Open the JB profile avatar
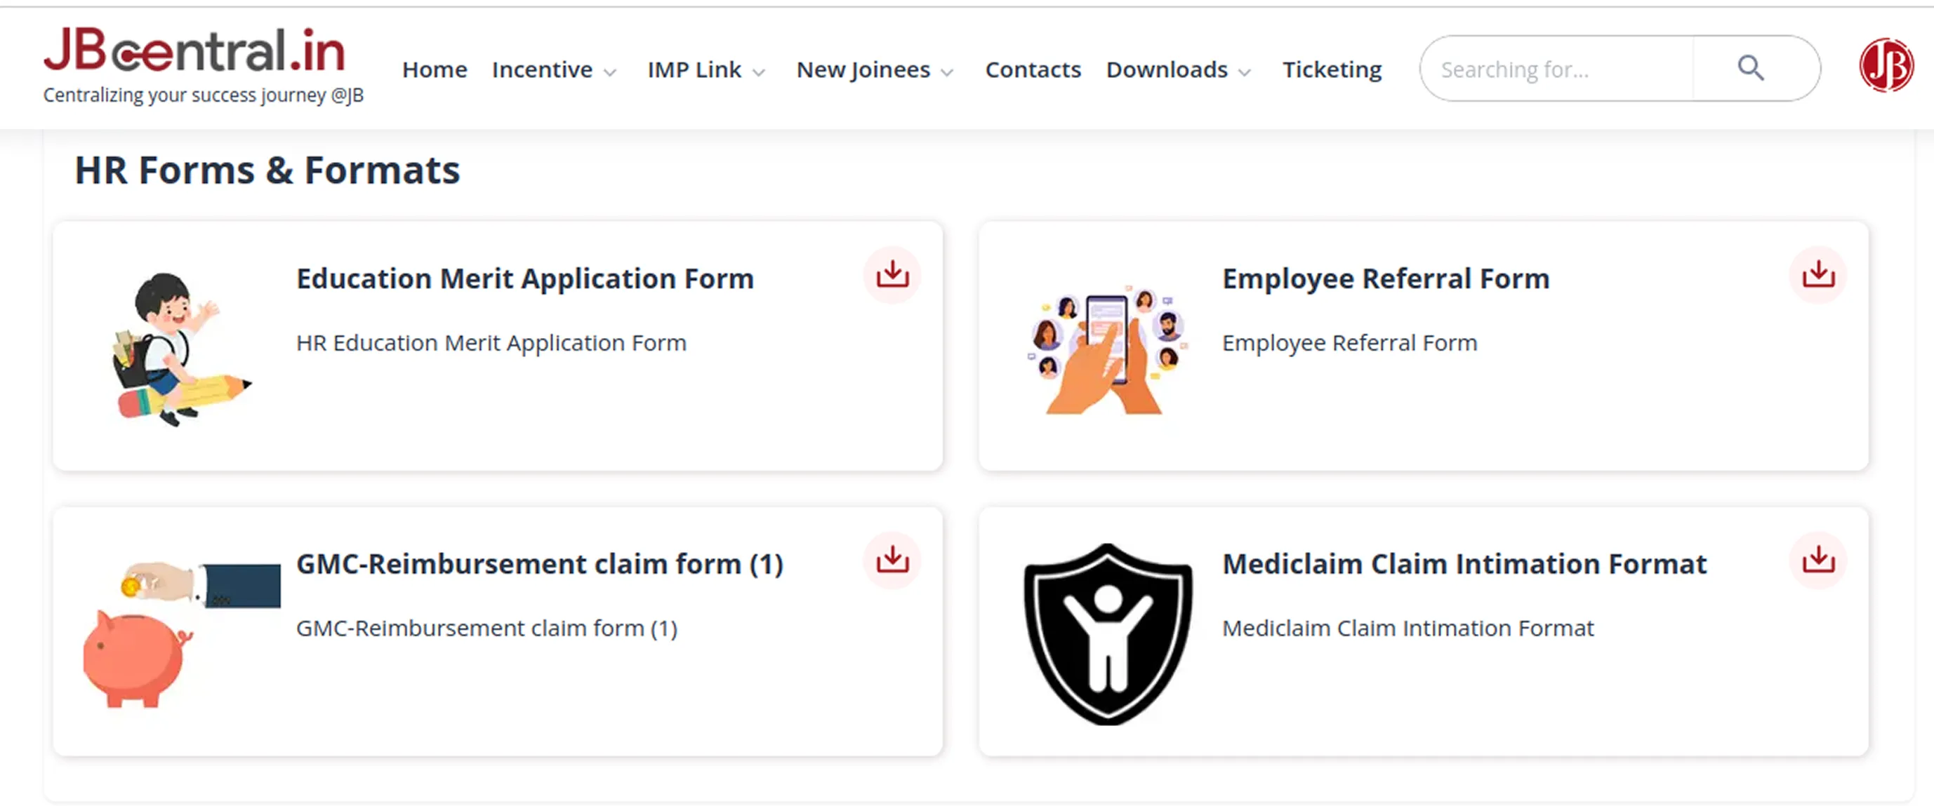The width and height of the screenshot is (1934, 806). click(1885, 66)
